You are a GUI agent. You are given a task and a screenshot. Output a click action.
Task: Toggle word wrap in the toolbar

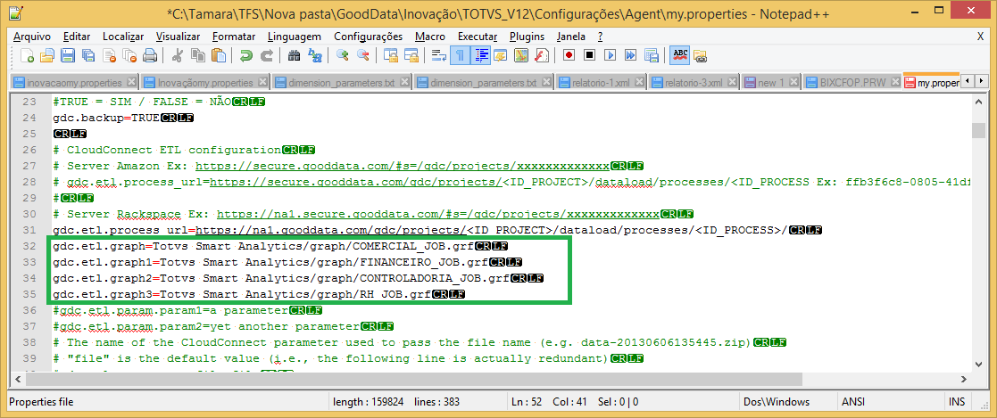pyautogui.click(x=438, y=55)
